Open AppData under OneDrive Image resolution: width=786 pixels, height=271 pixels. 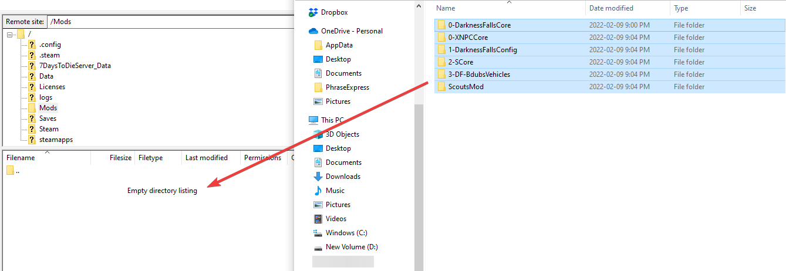tap(339, 45)
